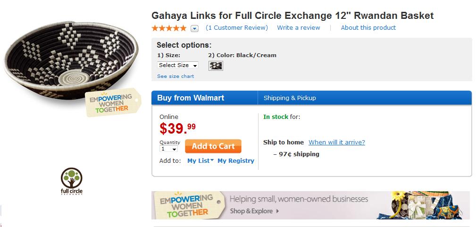
Task: Switch to the Shipping & Pickup tab
Action: click(x=290, y=98)
